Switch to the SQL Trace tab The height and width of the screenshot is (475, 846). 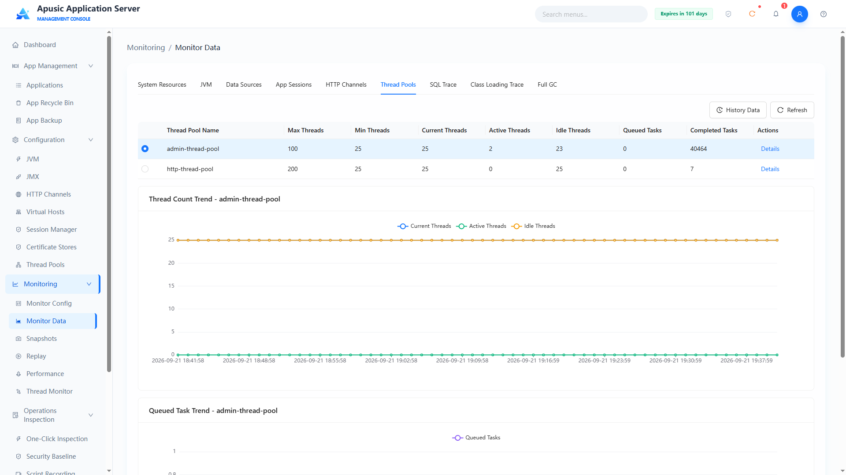(443, 84)
